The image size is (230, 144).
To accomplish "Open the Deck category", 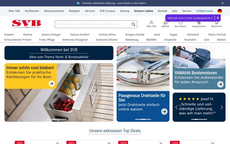I will (x=157, y=35).
